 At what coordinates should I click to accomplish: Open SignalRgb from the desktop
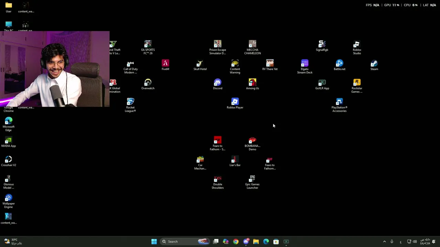[x=322, y=46]
